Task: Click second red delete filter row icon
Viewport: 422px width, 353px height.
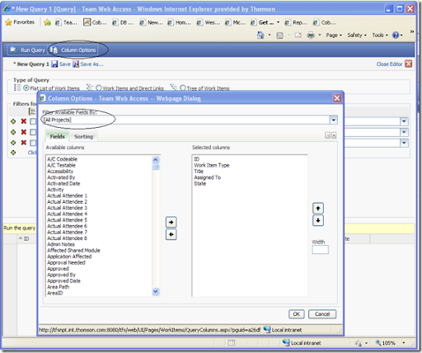Action: [x=24, y=132]
